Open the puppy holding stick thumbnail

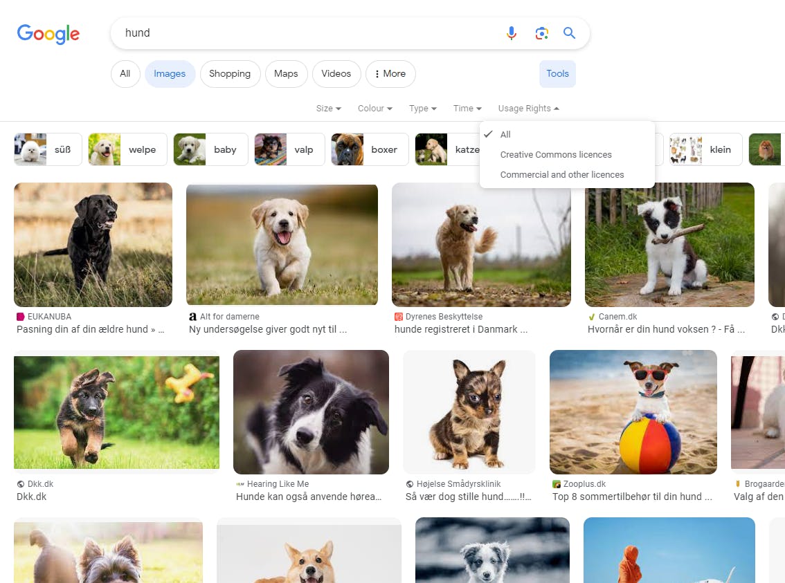[669, 245]
